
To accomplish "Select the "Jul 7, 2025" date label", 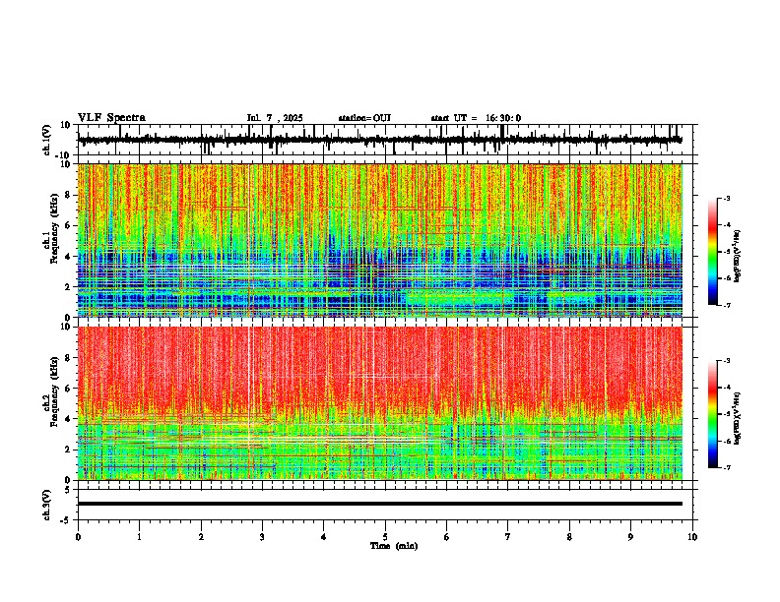I will [x=275, y=118].
